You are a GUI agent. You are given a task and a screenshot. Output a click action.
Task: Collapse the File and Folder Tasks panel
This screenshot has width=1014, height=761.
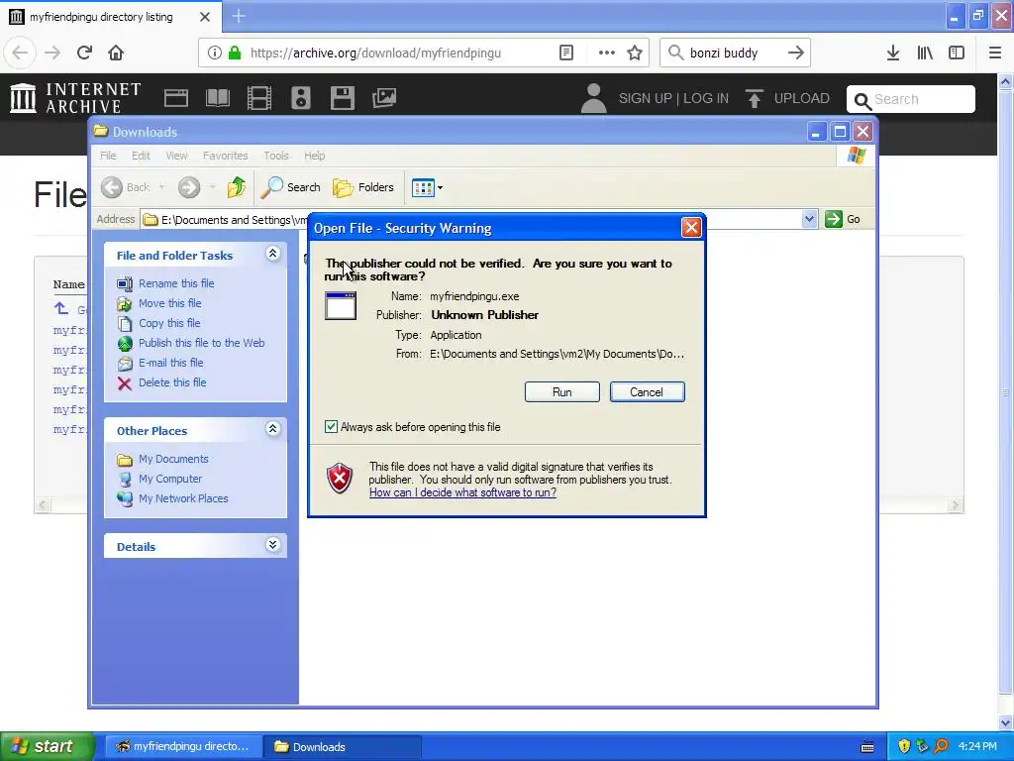click(273, 254)
